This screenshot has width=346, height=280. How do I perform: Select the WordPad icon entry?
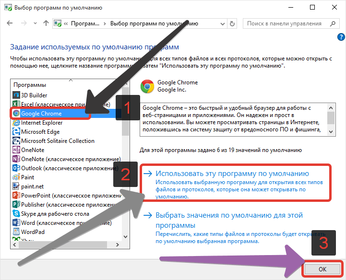click(x=16, y=232)
